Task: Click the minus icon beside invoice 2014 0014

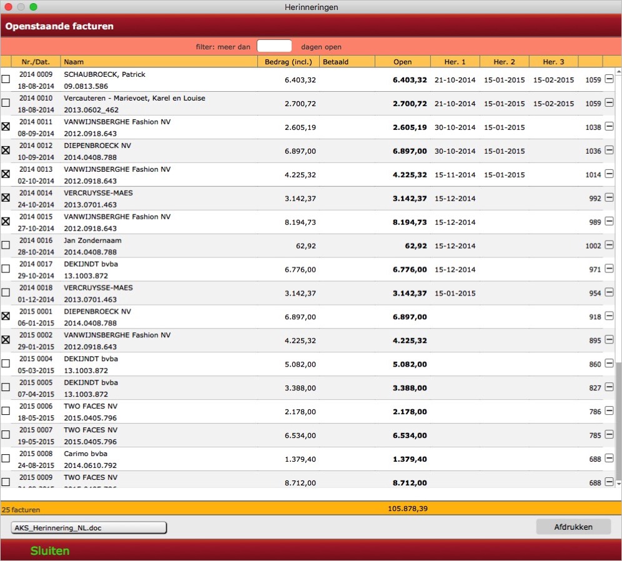Action: click(x=609, y=197)
